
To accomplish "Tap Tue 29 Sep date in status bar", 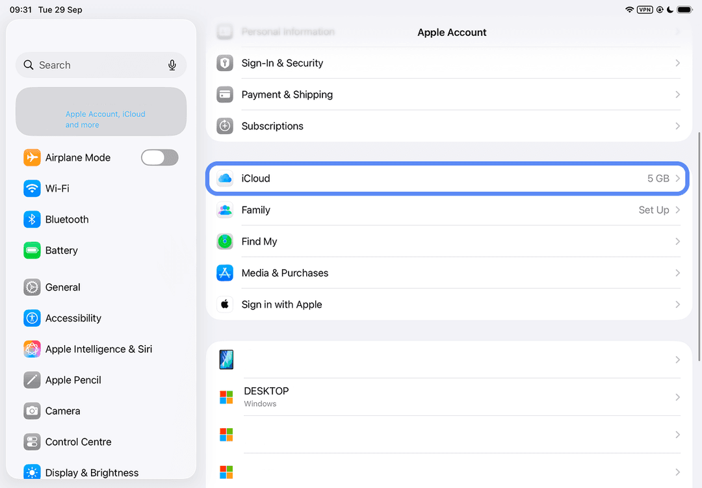I will (x=60, y=9).
